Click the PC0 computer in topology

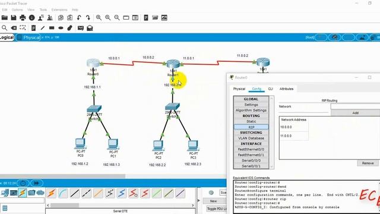(80, 143)
